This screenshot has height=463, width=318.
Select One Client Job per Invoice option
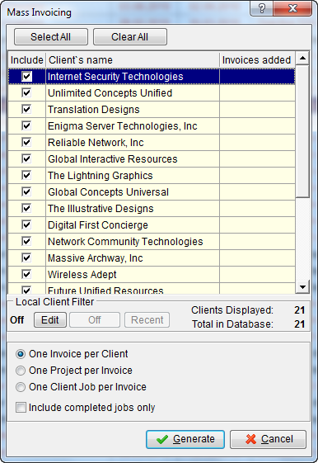point(81,387)
